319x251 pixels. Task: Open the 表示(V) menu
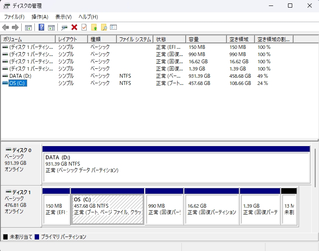(x=63, y=17)
